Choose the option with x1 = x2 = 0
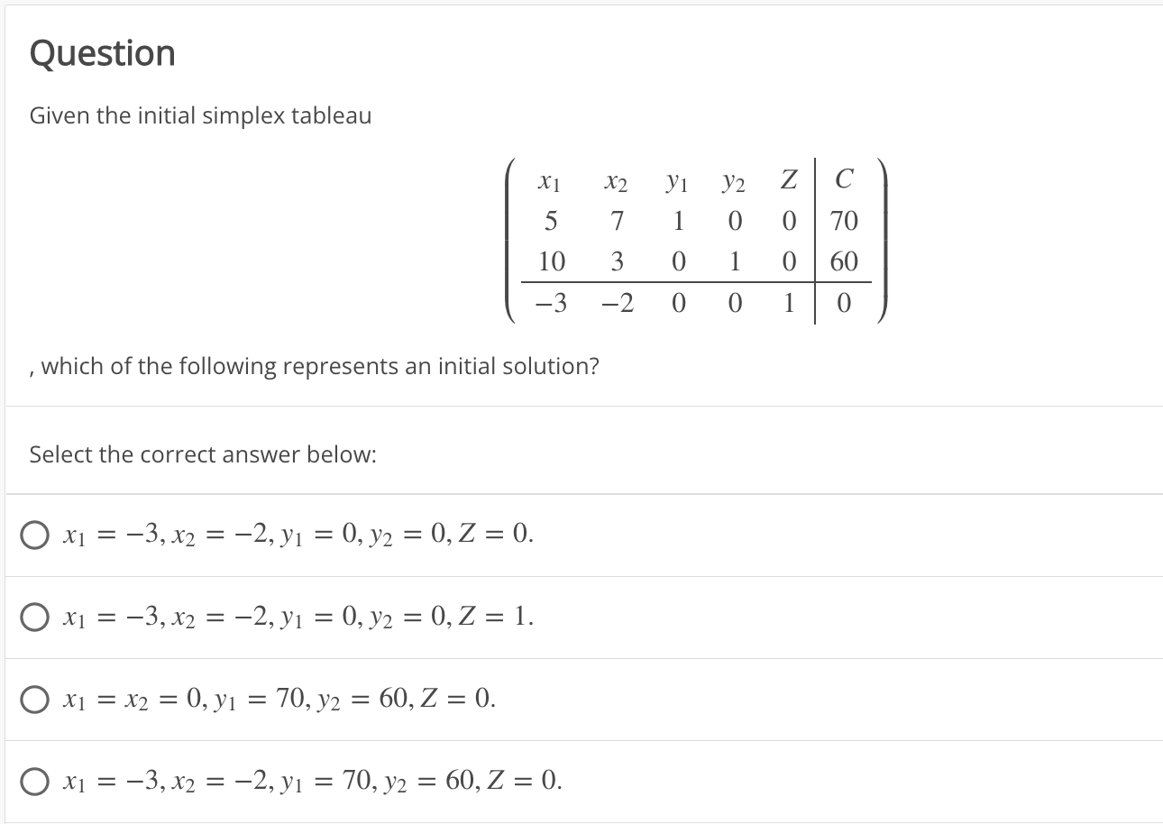This screenshot has width=1163, height=824. click(x=34, y=699)
